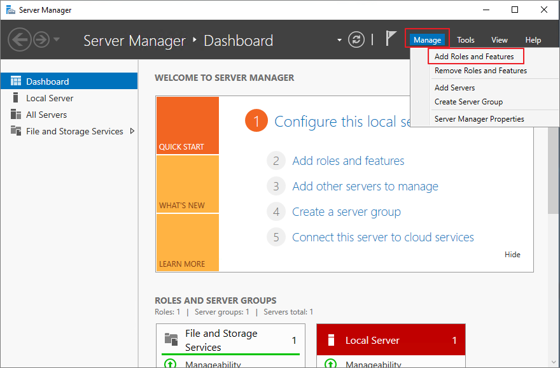Click the Roles: 1 summary text
The height and width of the screenshot is (368, 560).
(x=167, y=312)
